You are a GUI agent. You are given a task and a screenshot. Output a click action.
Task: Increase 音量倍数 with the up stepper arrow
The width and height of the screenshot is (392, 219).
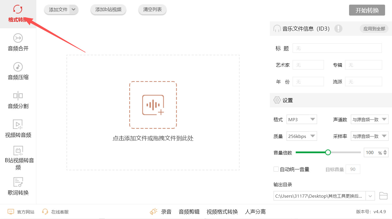pyautogui.click(x=385, y=151)
